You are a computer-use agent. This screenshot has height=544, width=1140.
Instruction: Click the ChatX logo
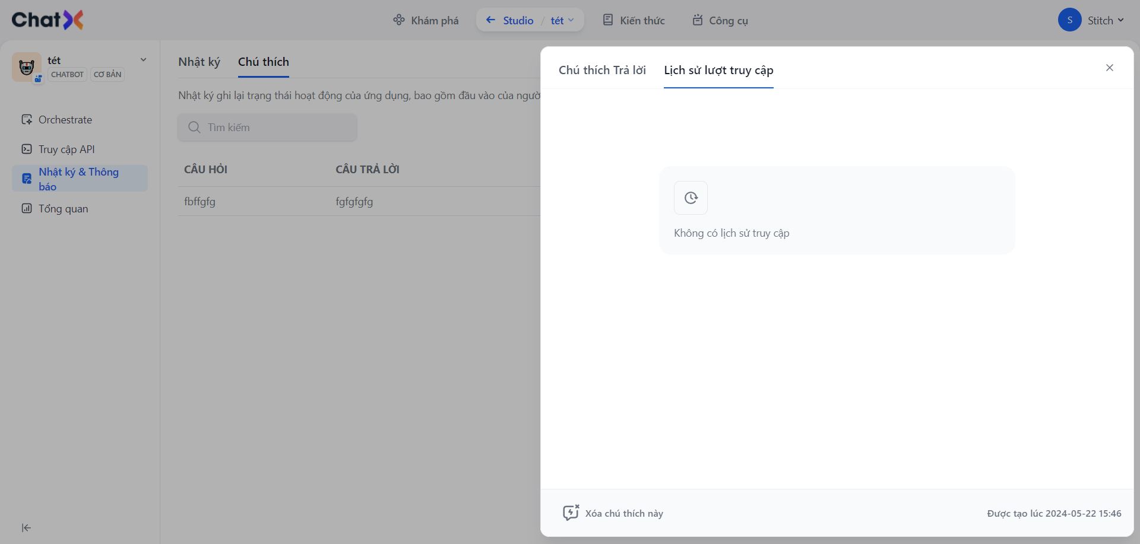click(47, 20)
